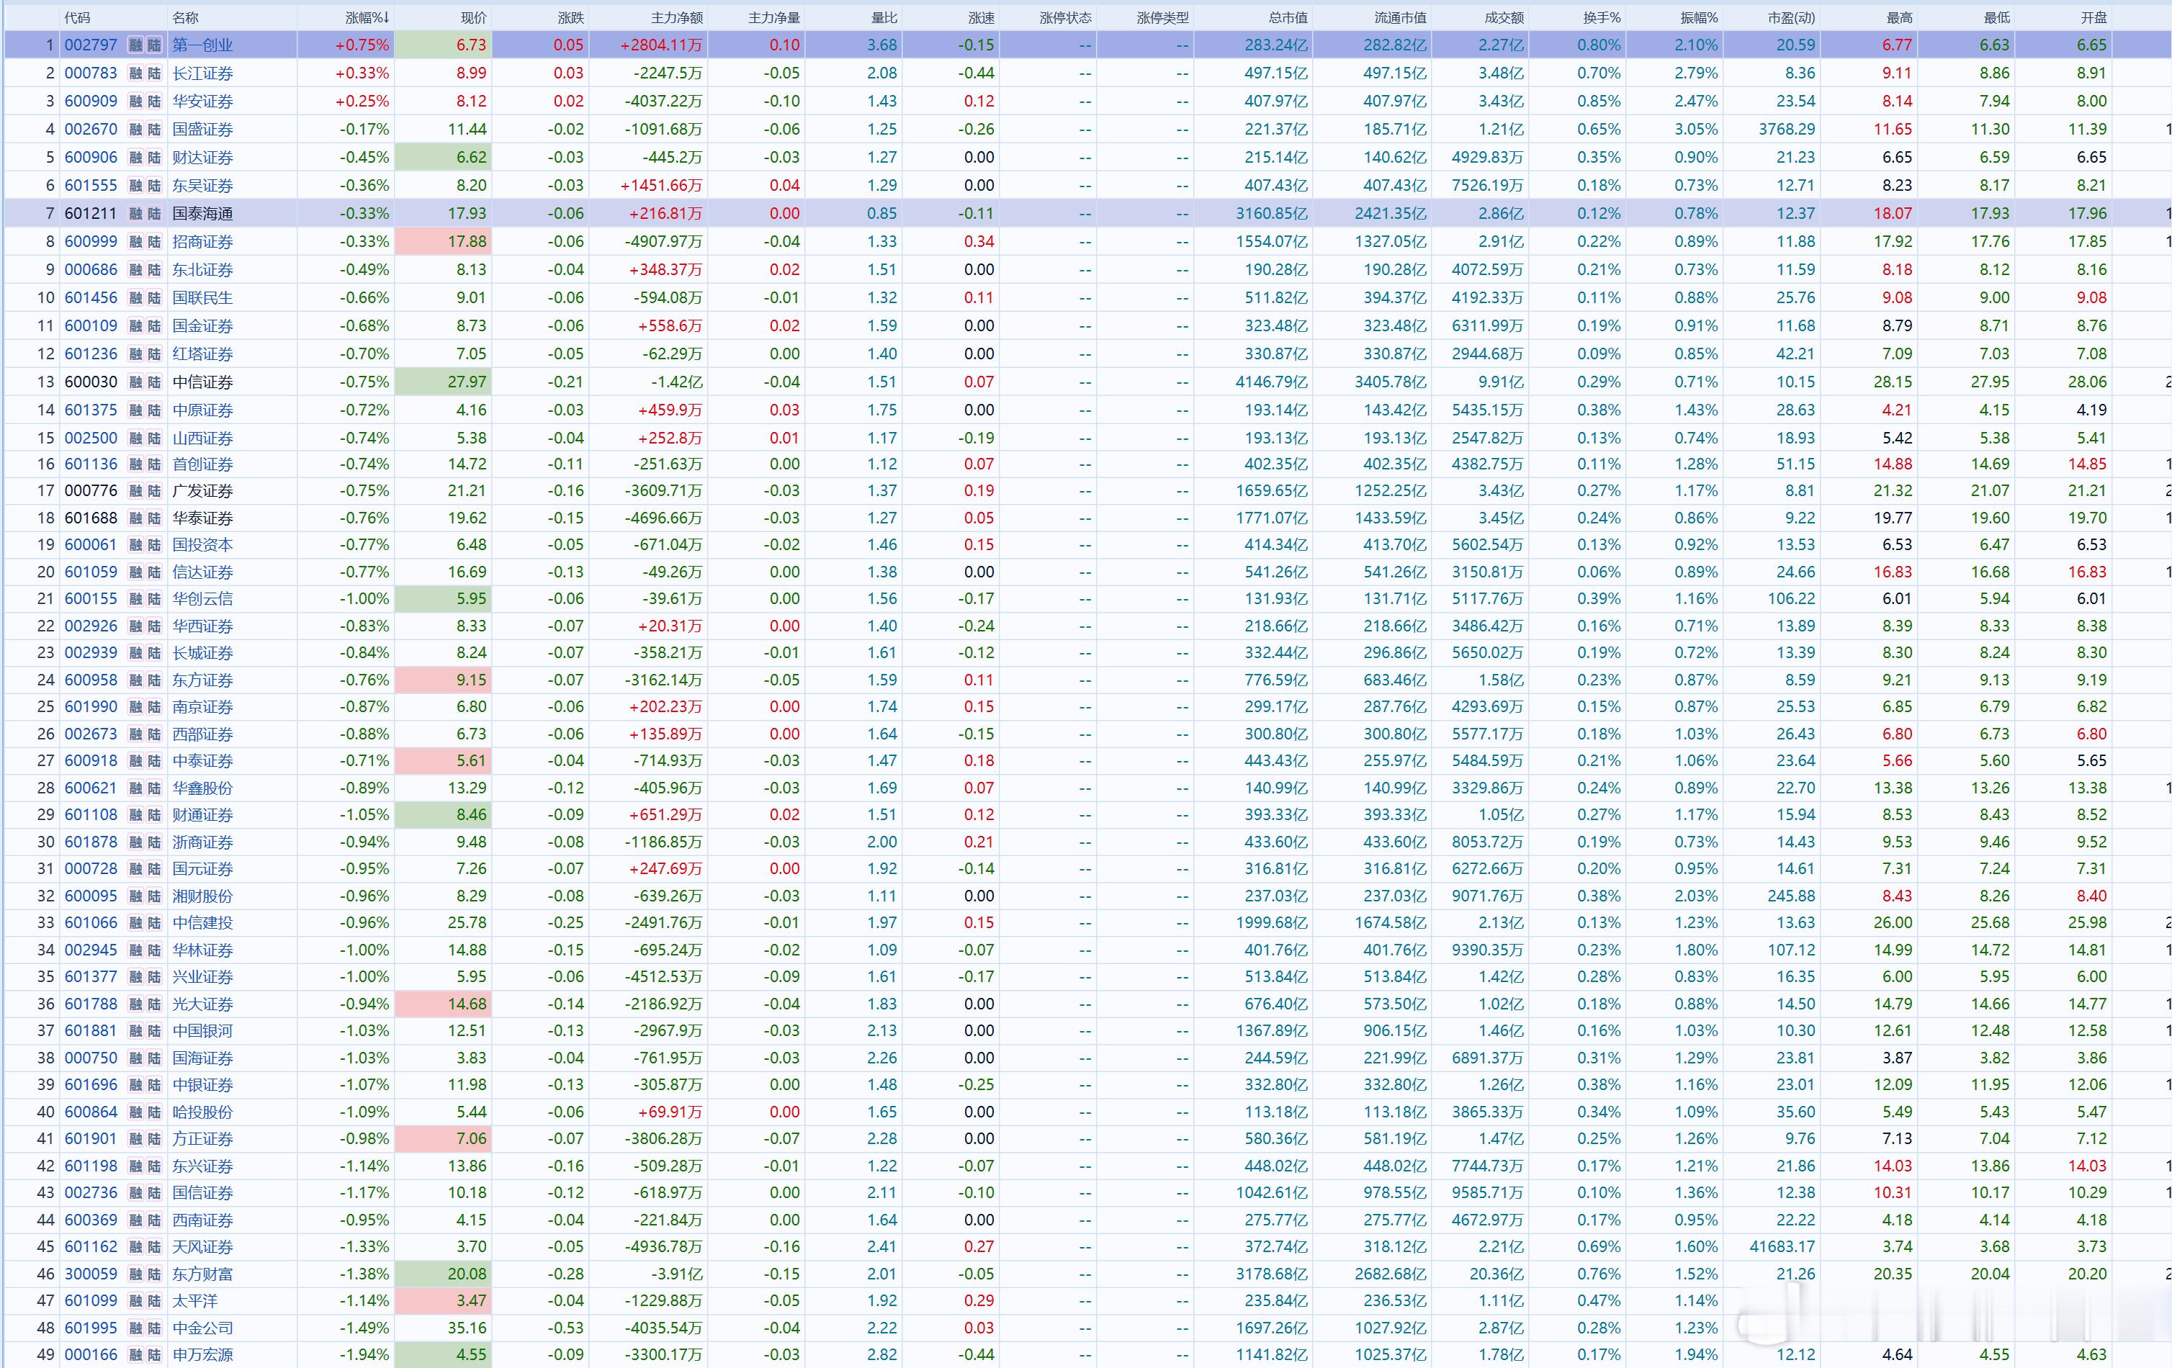Screen dimensions: 2172x1368
Task: Click 陆 badge next to 中原证券
Action: coord(154,410)
